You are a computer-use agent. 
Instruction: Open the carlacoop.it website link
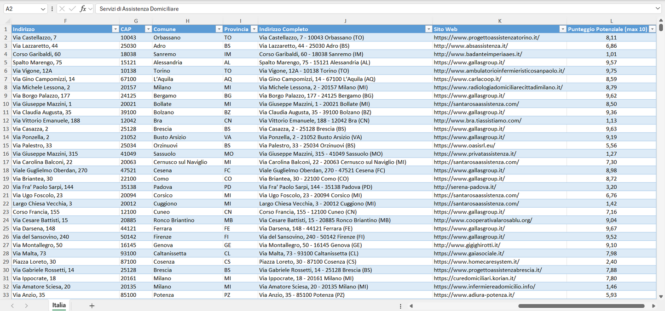pos(468,79)
